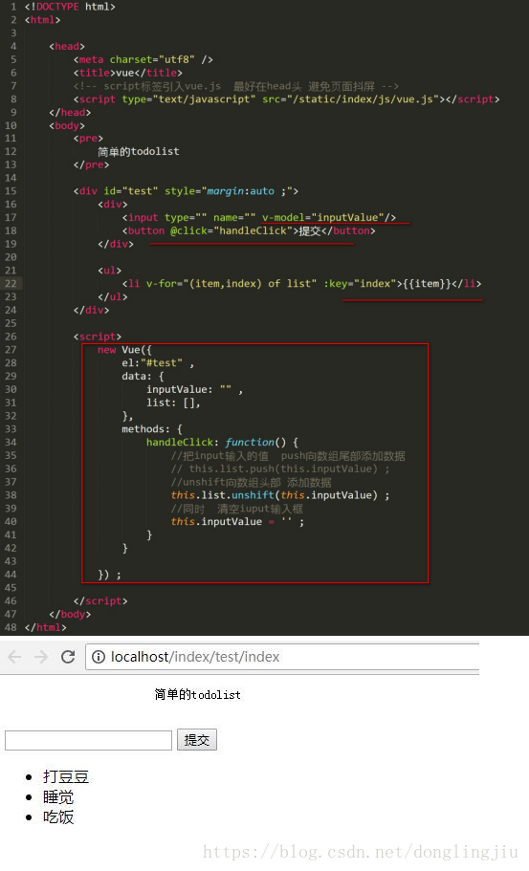
Task: Click the inputValue: "" data line
Action: point(194,389)
